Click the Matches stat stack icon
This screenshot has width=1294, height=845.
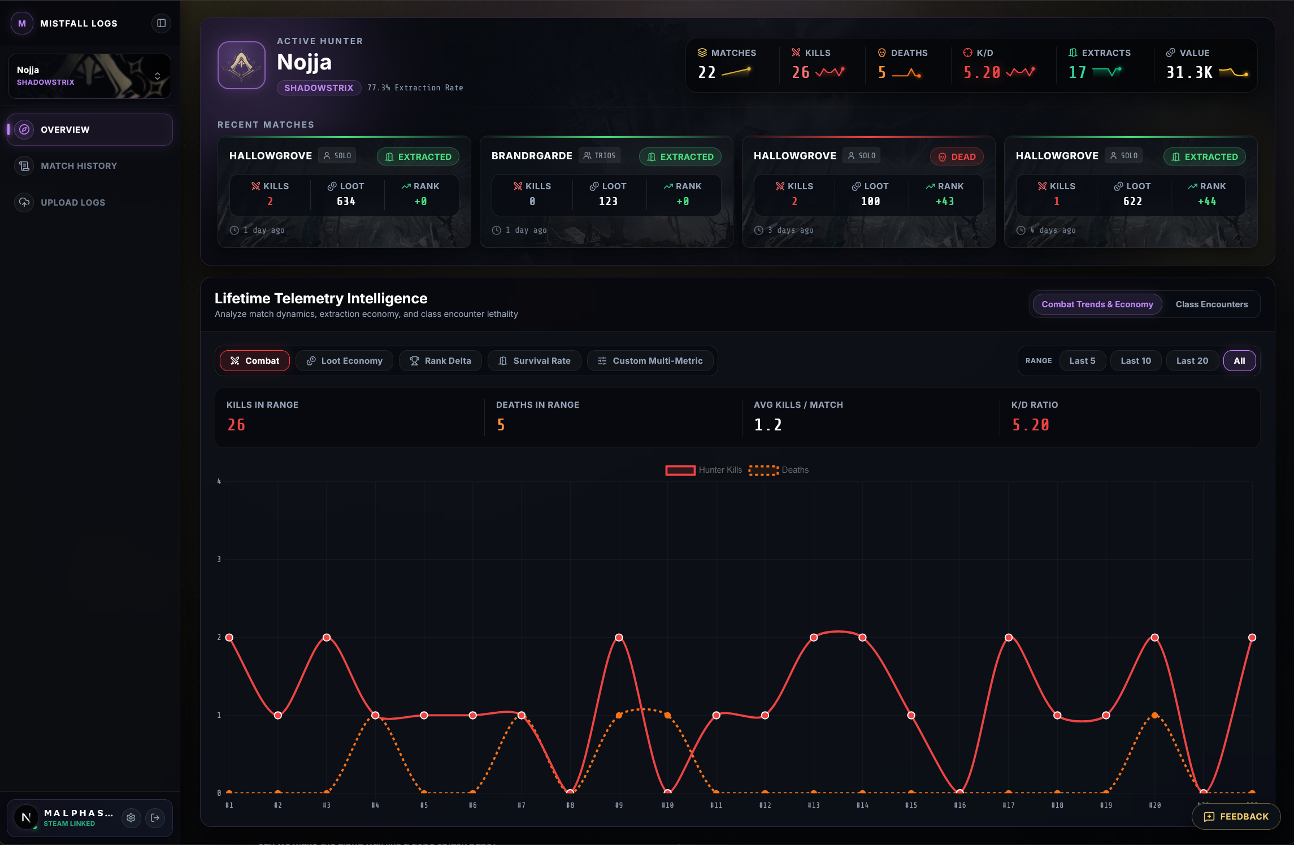tap(702, 53)
